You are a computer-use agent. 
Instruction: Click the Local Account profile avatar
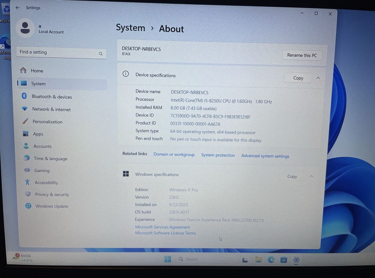click(x=25, y=28)
